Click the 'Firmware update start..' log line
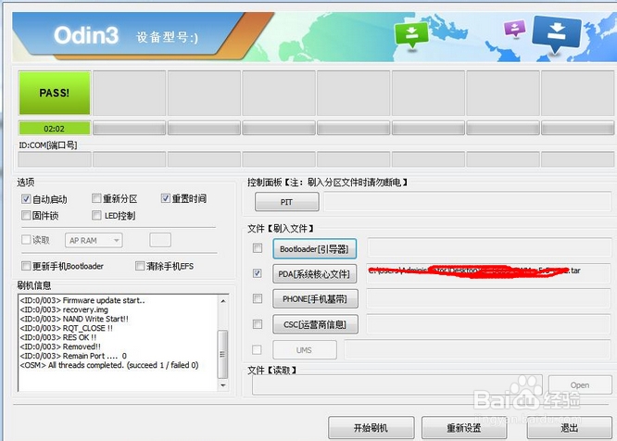 [82, 300]
